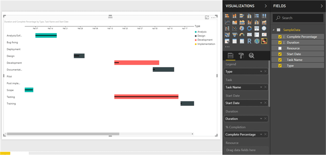The height and width of the screenshot is (155, 326).
Task: Select the filled map visual
Action: (x=227, y=35)
